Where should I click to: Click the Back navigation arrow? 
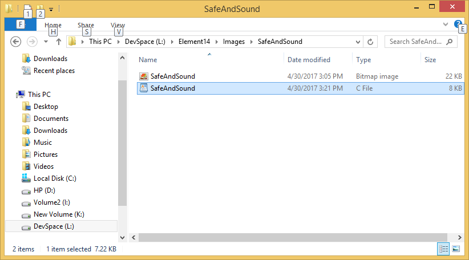16,42
